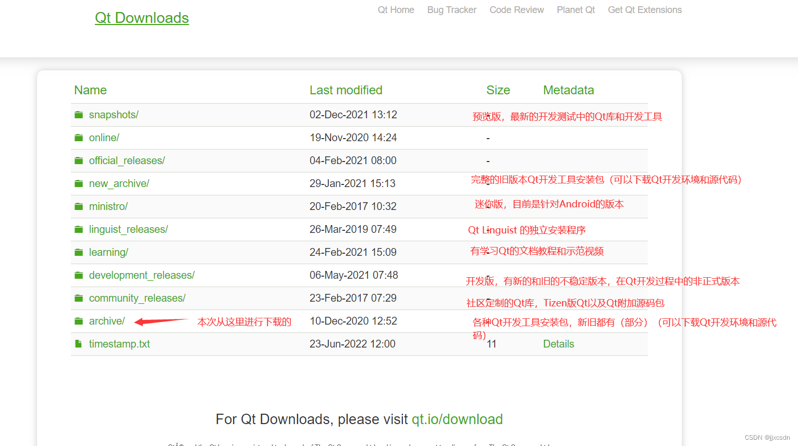Image resolution: width=798 pixels, height=446 pixels.
Task: Open the learning/ directory link
Action: [x=108, y=252]
